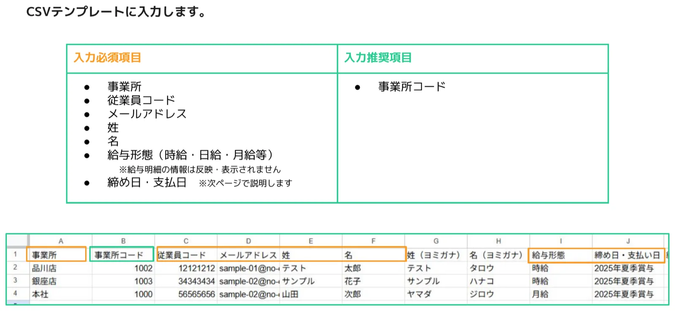
Task: Click the note ※給与明細の情報は反映・表示されません
Action: (200, 169)
